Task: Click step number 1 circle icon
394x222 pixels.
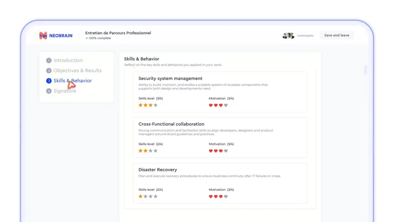Action: [x=49, y=61]
